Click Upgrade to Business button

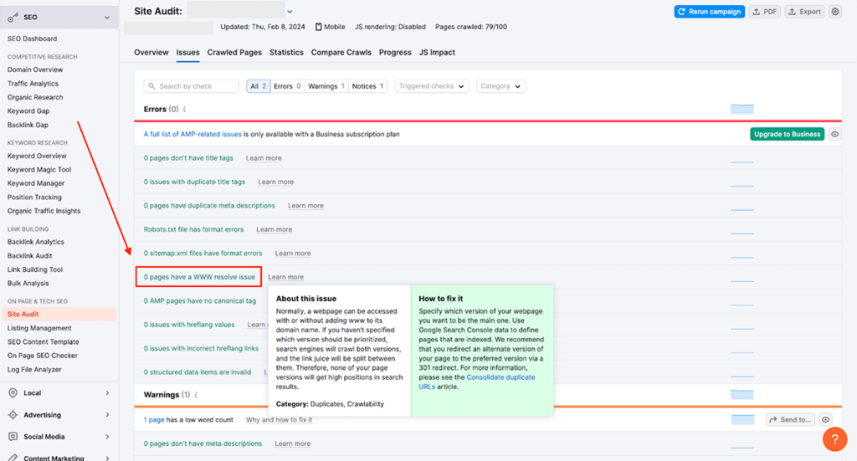point(787,135)
